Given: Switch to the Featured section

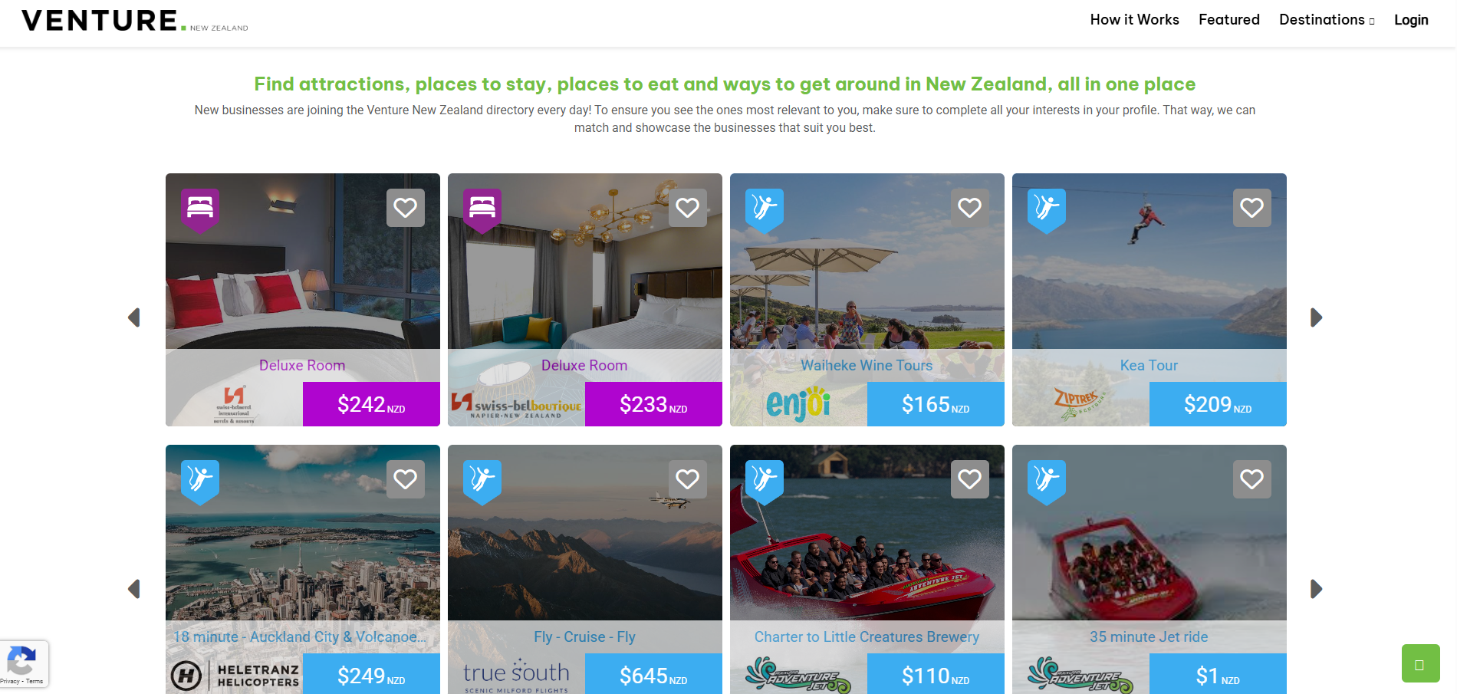Looking at the screenshot, I should pos(1228,20).
